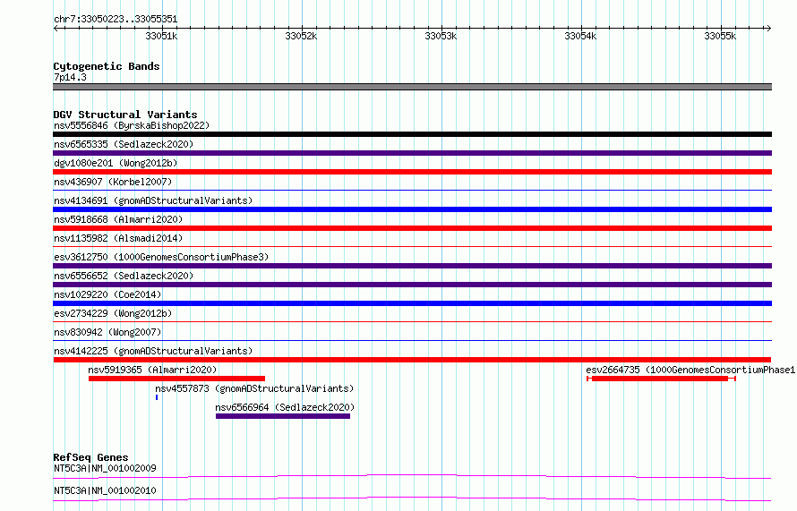This screenshot has width=797, height=511.
Task: Click the 33055k ruler mark
Action: tap(720, 36)
